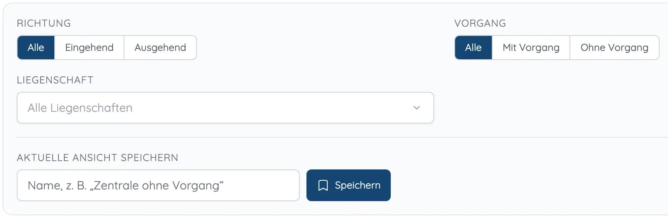Click the bookmark icon on Speichern button
The height and width of the screenshot is (217, 668).
[323, 185]
